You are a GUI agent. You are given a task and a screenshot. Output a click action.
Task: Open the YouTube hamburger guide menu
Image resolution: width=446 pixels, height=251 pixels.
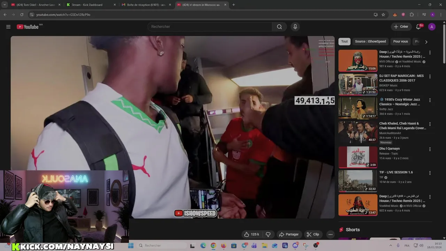pyautogui.click(x=8, y=27)
